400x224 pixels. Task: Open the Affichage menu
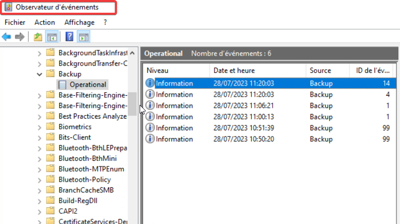pos(79,22)
